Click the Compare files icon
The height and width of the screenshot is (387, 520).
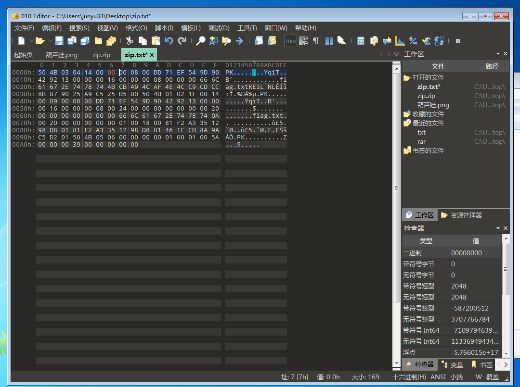click(374, 41)
